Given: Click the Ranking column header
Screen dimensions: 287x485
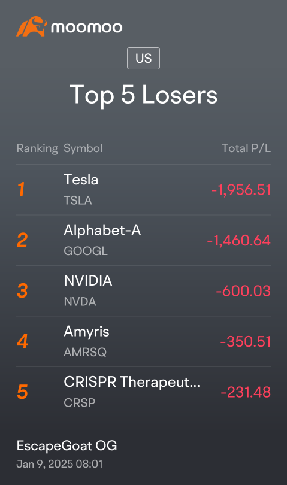Looking at the screenshot, I should (37, 148).
